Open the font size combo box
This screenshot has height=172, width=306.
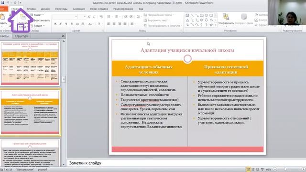click(x=82, y=17)
